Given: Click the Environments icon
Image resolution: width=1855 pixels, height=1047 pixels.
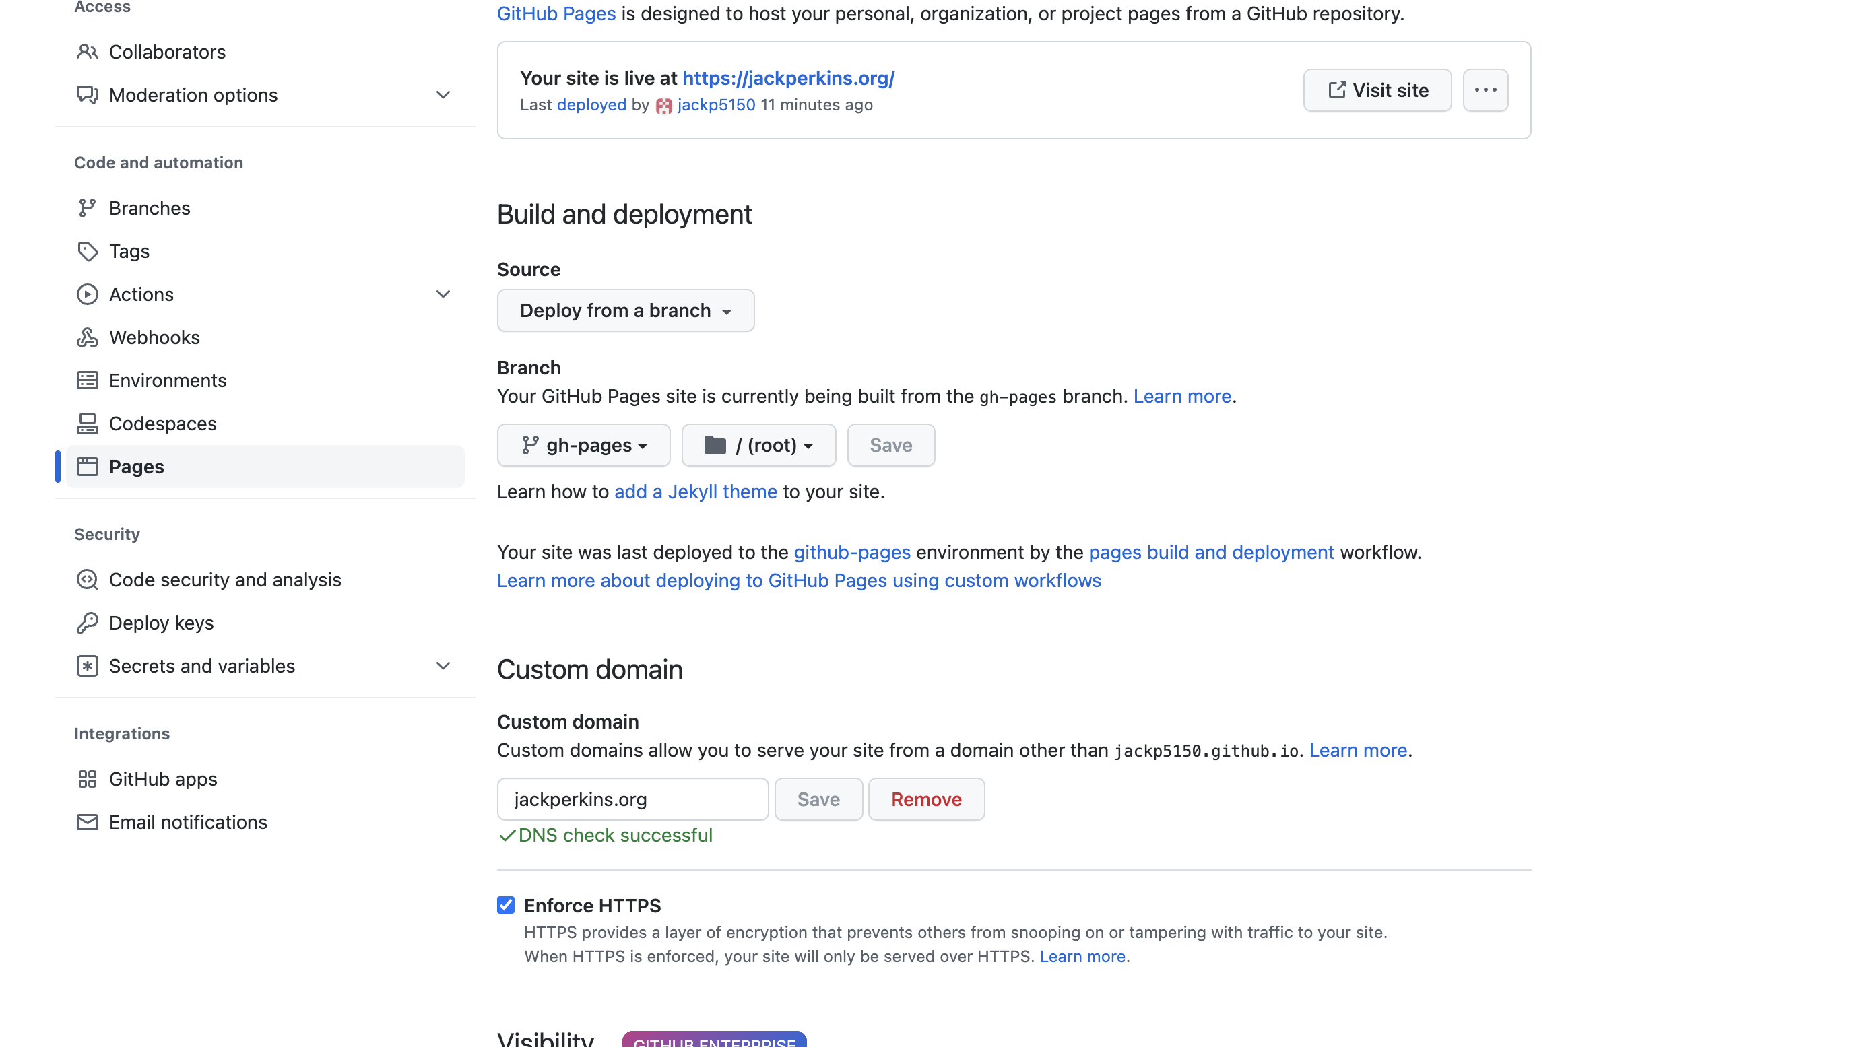Looking at the screenshot, I should [87, 380].
